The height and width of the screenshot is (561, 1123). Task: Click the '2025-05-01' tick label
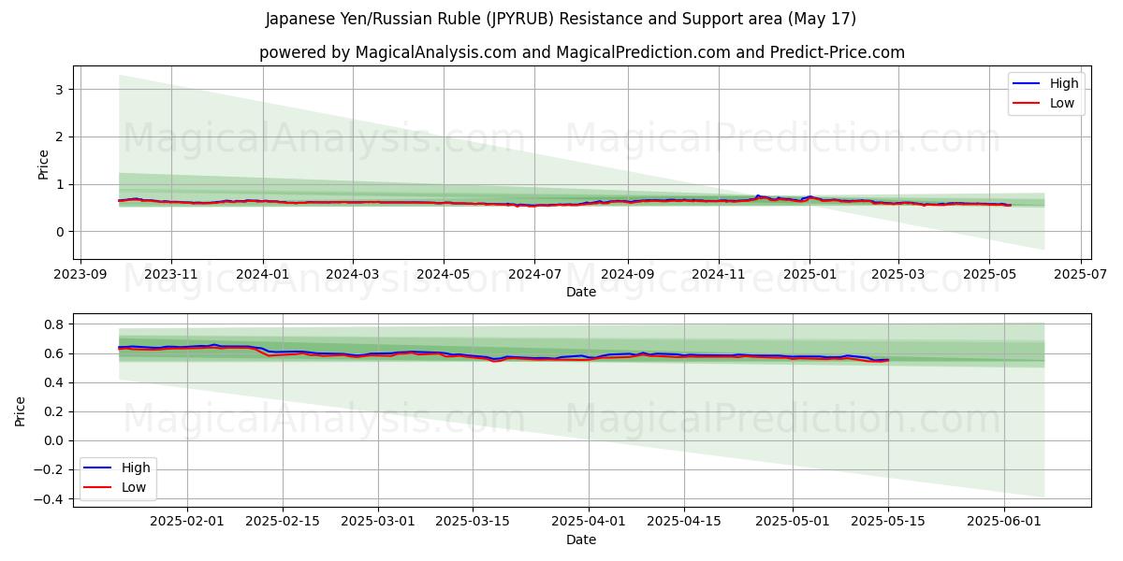tap(793, 523)
